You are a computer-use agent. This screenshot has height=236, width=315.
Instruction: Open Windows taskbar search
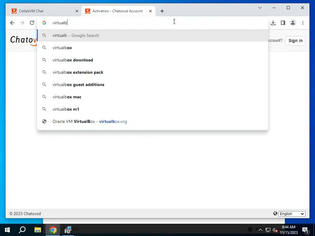22,230
